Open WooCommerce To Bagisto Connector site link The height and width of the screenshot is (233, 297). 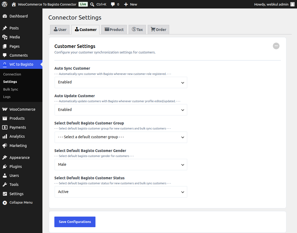47,4
